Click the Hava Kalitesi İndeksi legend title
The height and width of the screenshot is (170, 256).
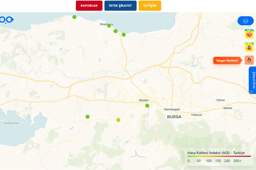[216, 153]
